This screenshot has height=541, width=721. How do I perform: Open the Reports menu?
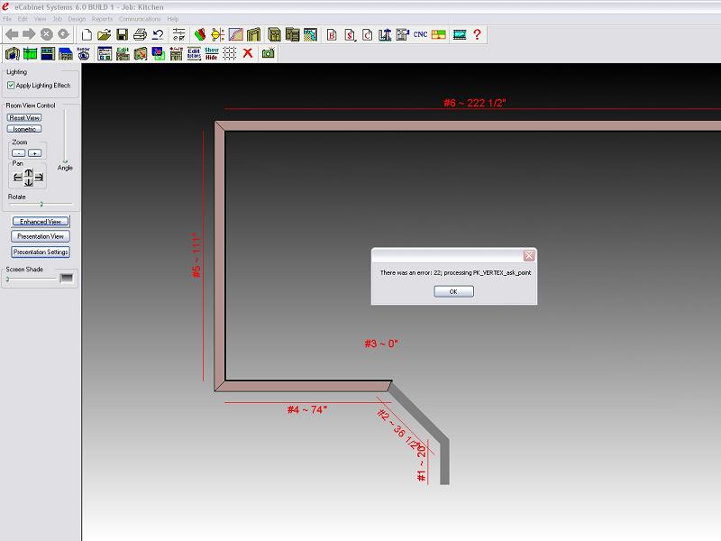coord(102,19)
